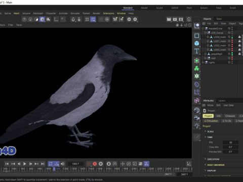Open the Cineware tab in Project attributes
Screen dimensions: 243x182
[x=230, y=116]
